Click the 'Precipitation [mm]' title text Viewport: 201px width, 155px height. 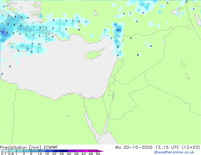(20, 147)
